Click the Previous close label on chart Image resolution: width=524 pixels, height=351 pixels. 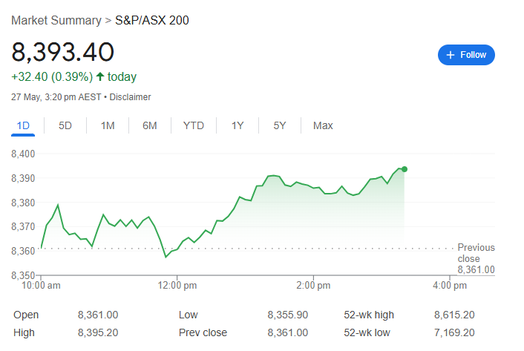(476, 253)
